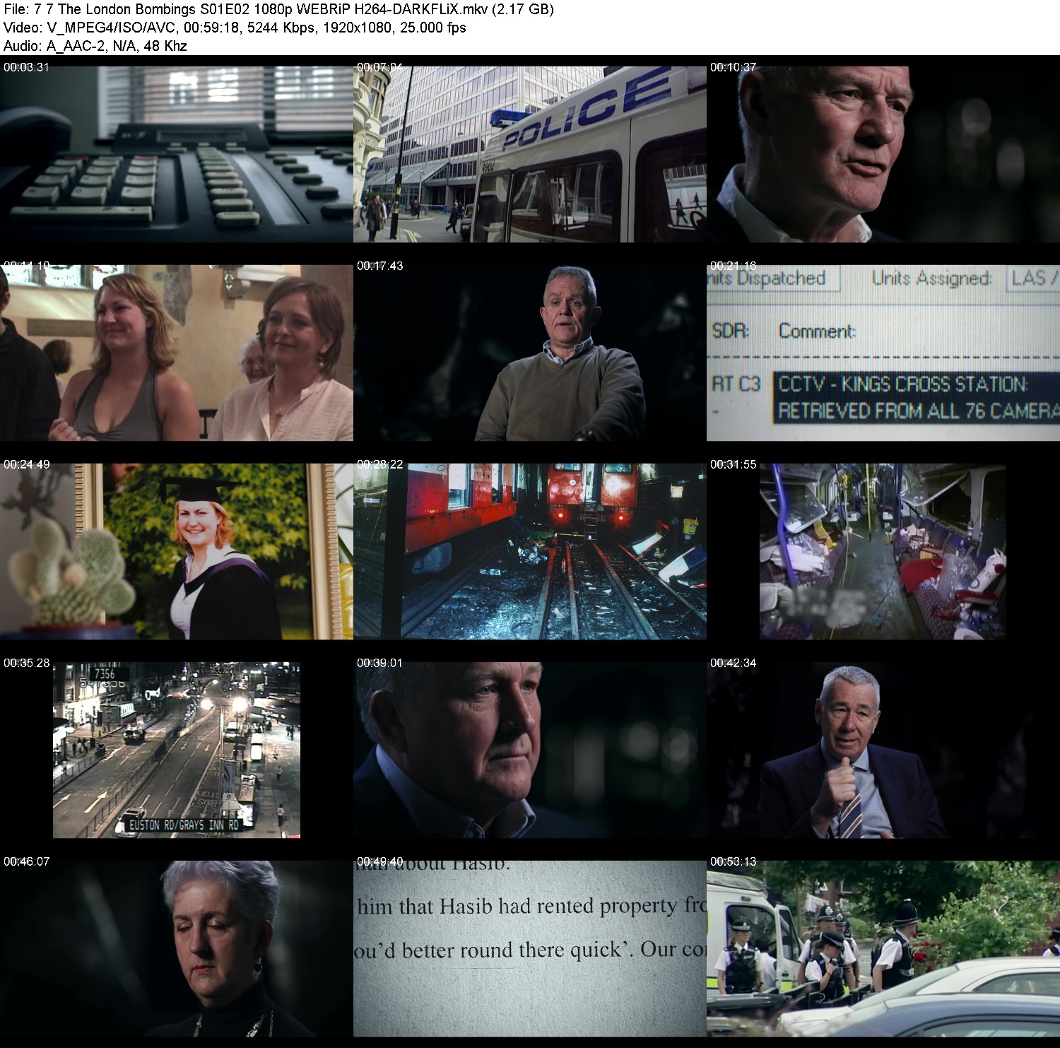Select the printed text frame mentioning Hasib
The image size is (1060, 1048).
530,949
